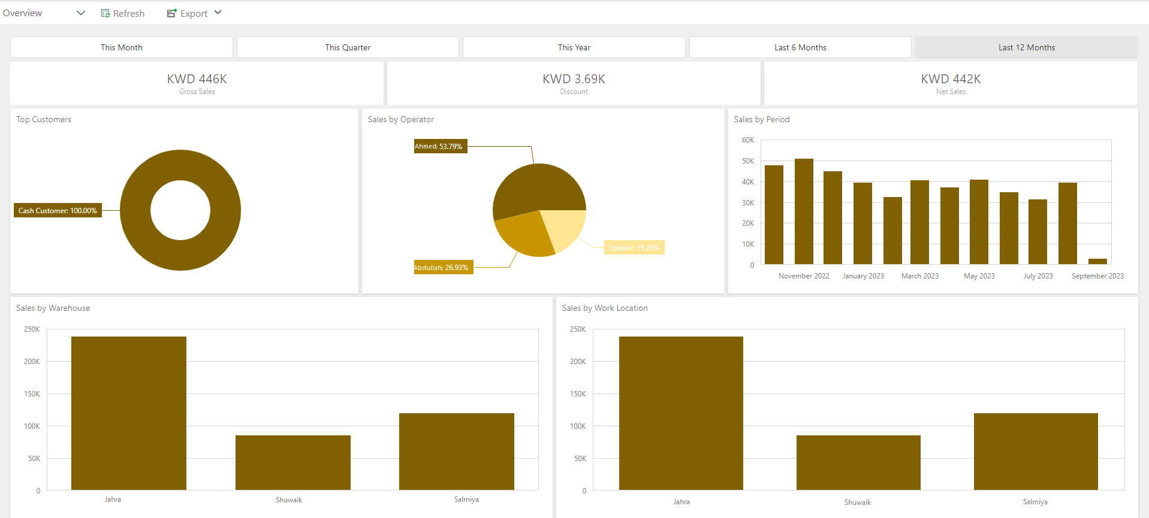Screen dimensions: 1149x518
Task: Click Shuwaik bar in Sales by Warehouse
Action: tap(292, 462)
